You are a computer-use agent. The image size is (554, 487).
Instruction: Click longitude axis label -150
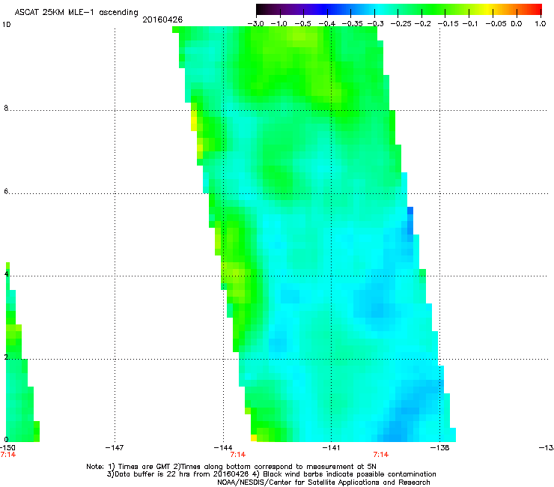click(x=7, y=448)
